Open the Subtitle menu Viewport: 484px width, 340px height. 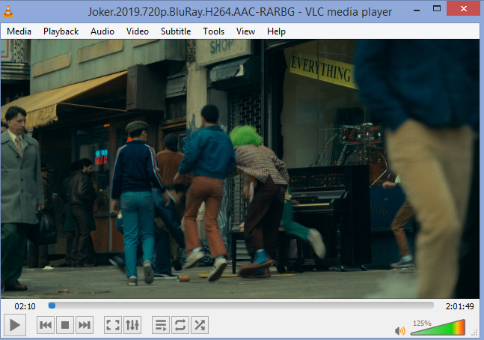click(176, 31)
